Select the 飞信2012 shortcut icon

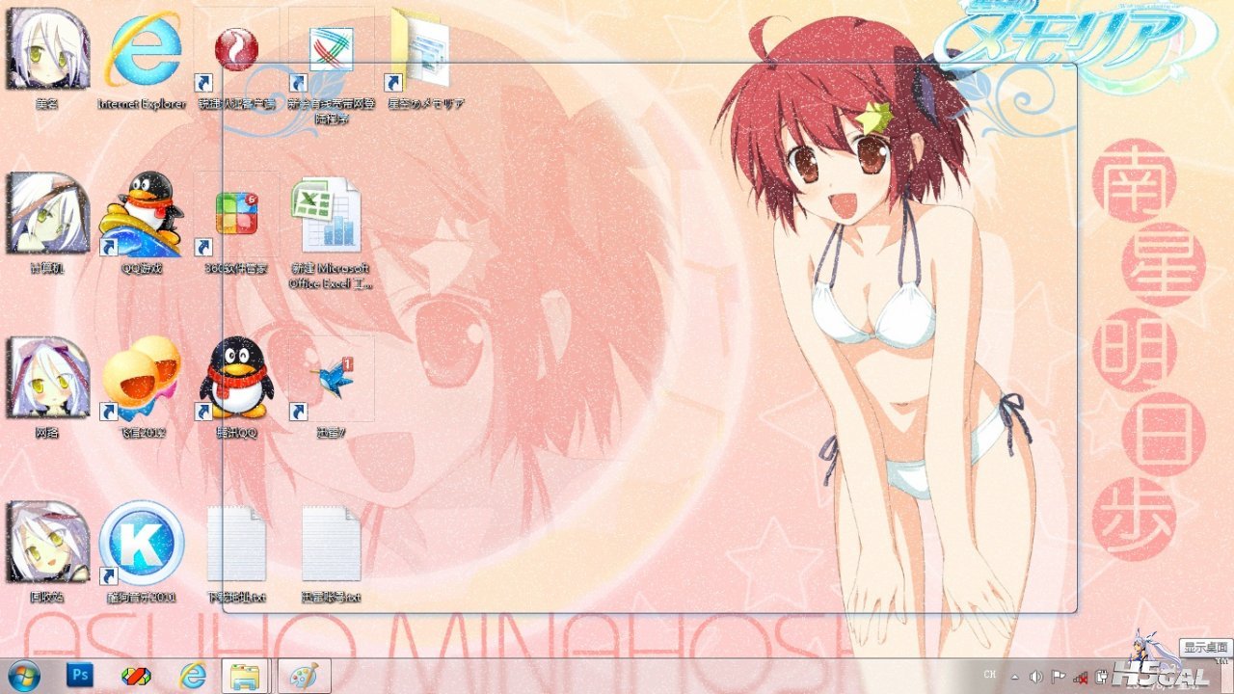point(142,387)
